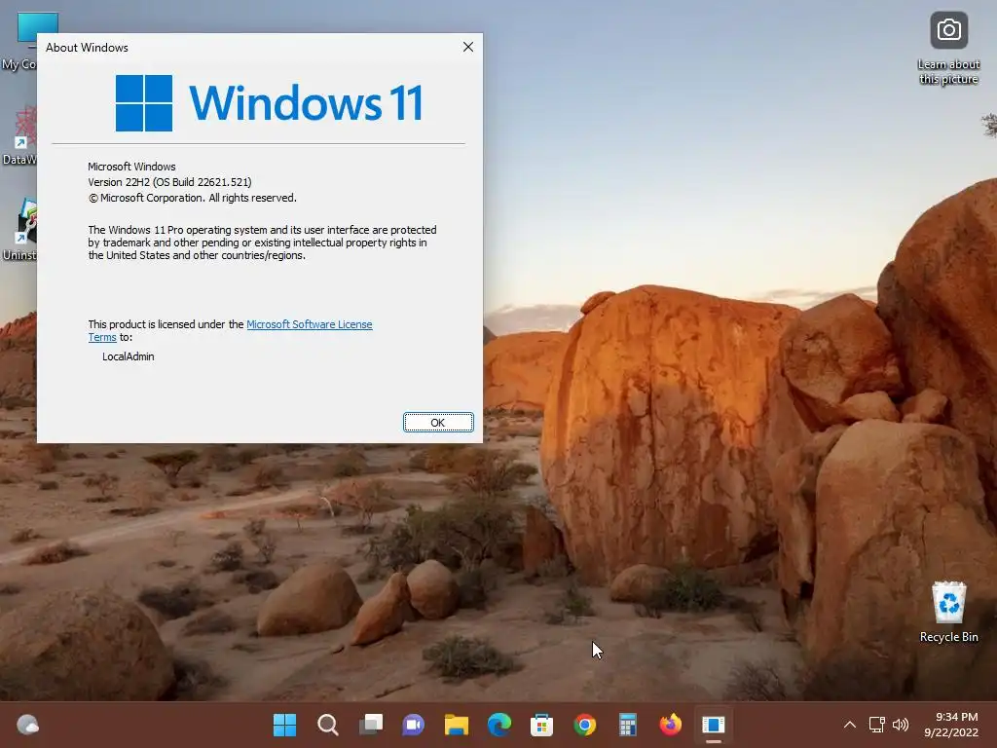Viewport: 997px width, 748px height.
Task: Select the DataW desktop shortcut
Action: coord(19,135)
